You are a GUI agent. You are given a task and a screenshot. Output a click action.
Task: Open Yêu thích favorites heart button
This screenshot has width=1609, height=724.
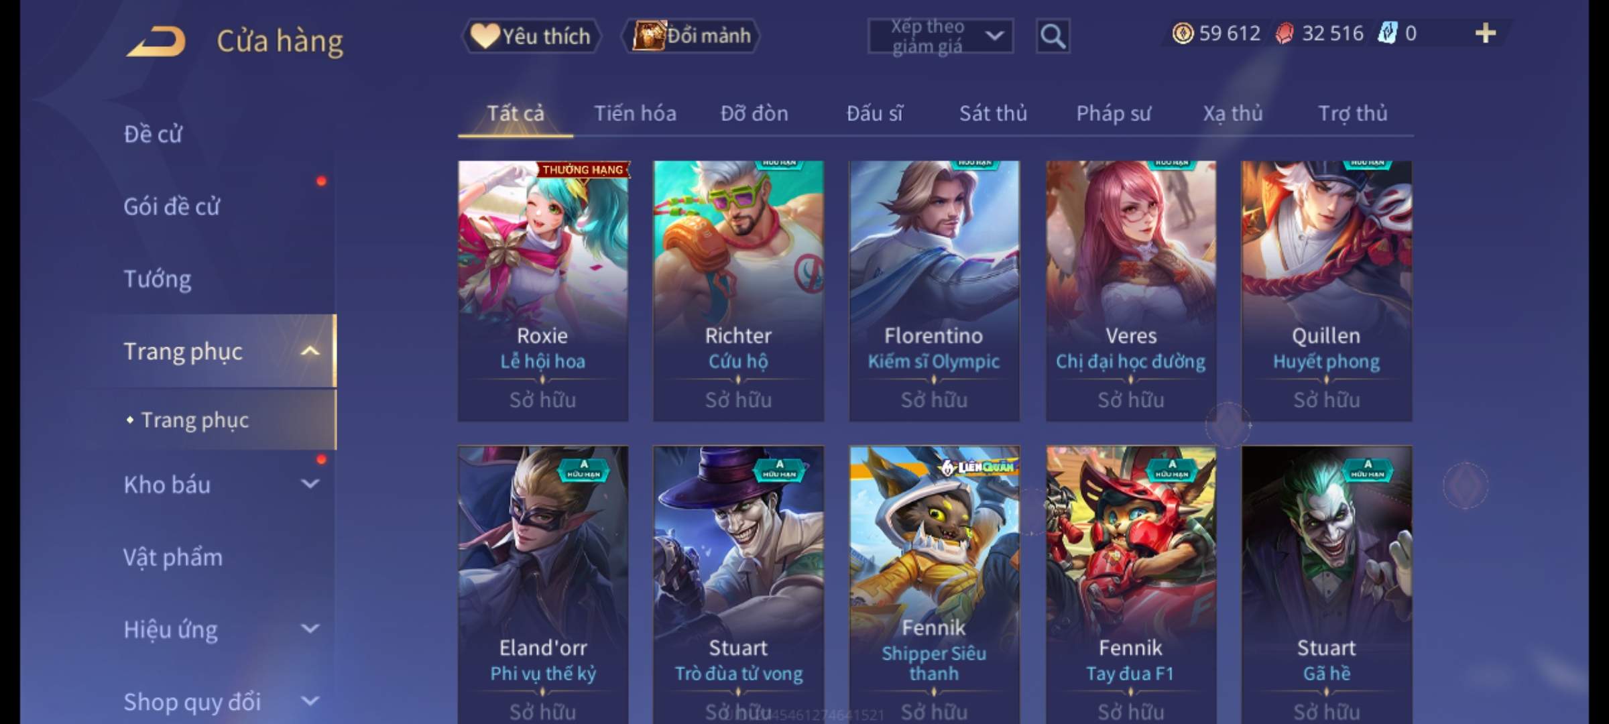click(531, 36)
